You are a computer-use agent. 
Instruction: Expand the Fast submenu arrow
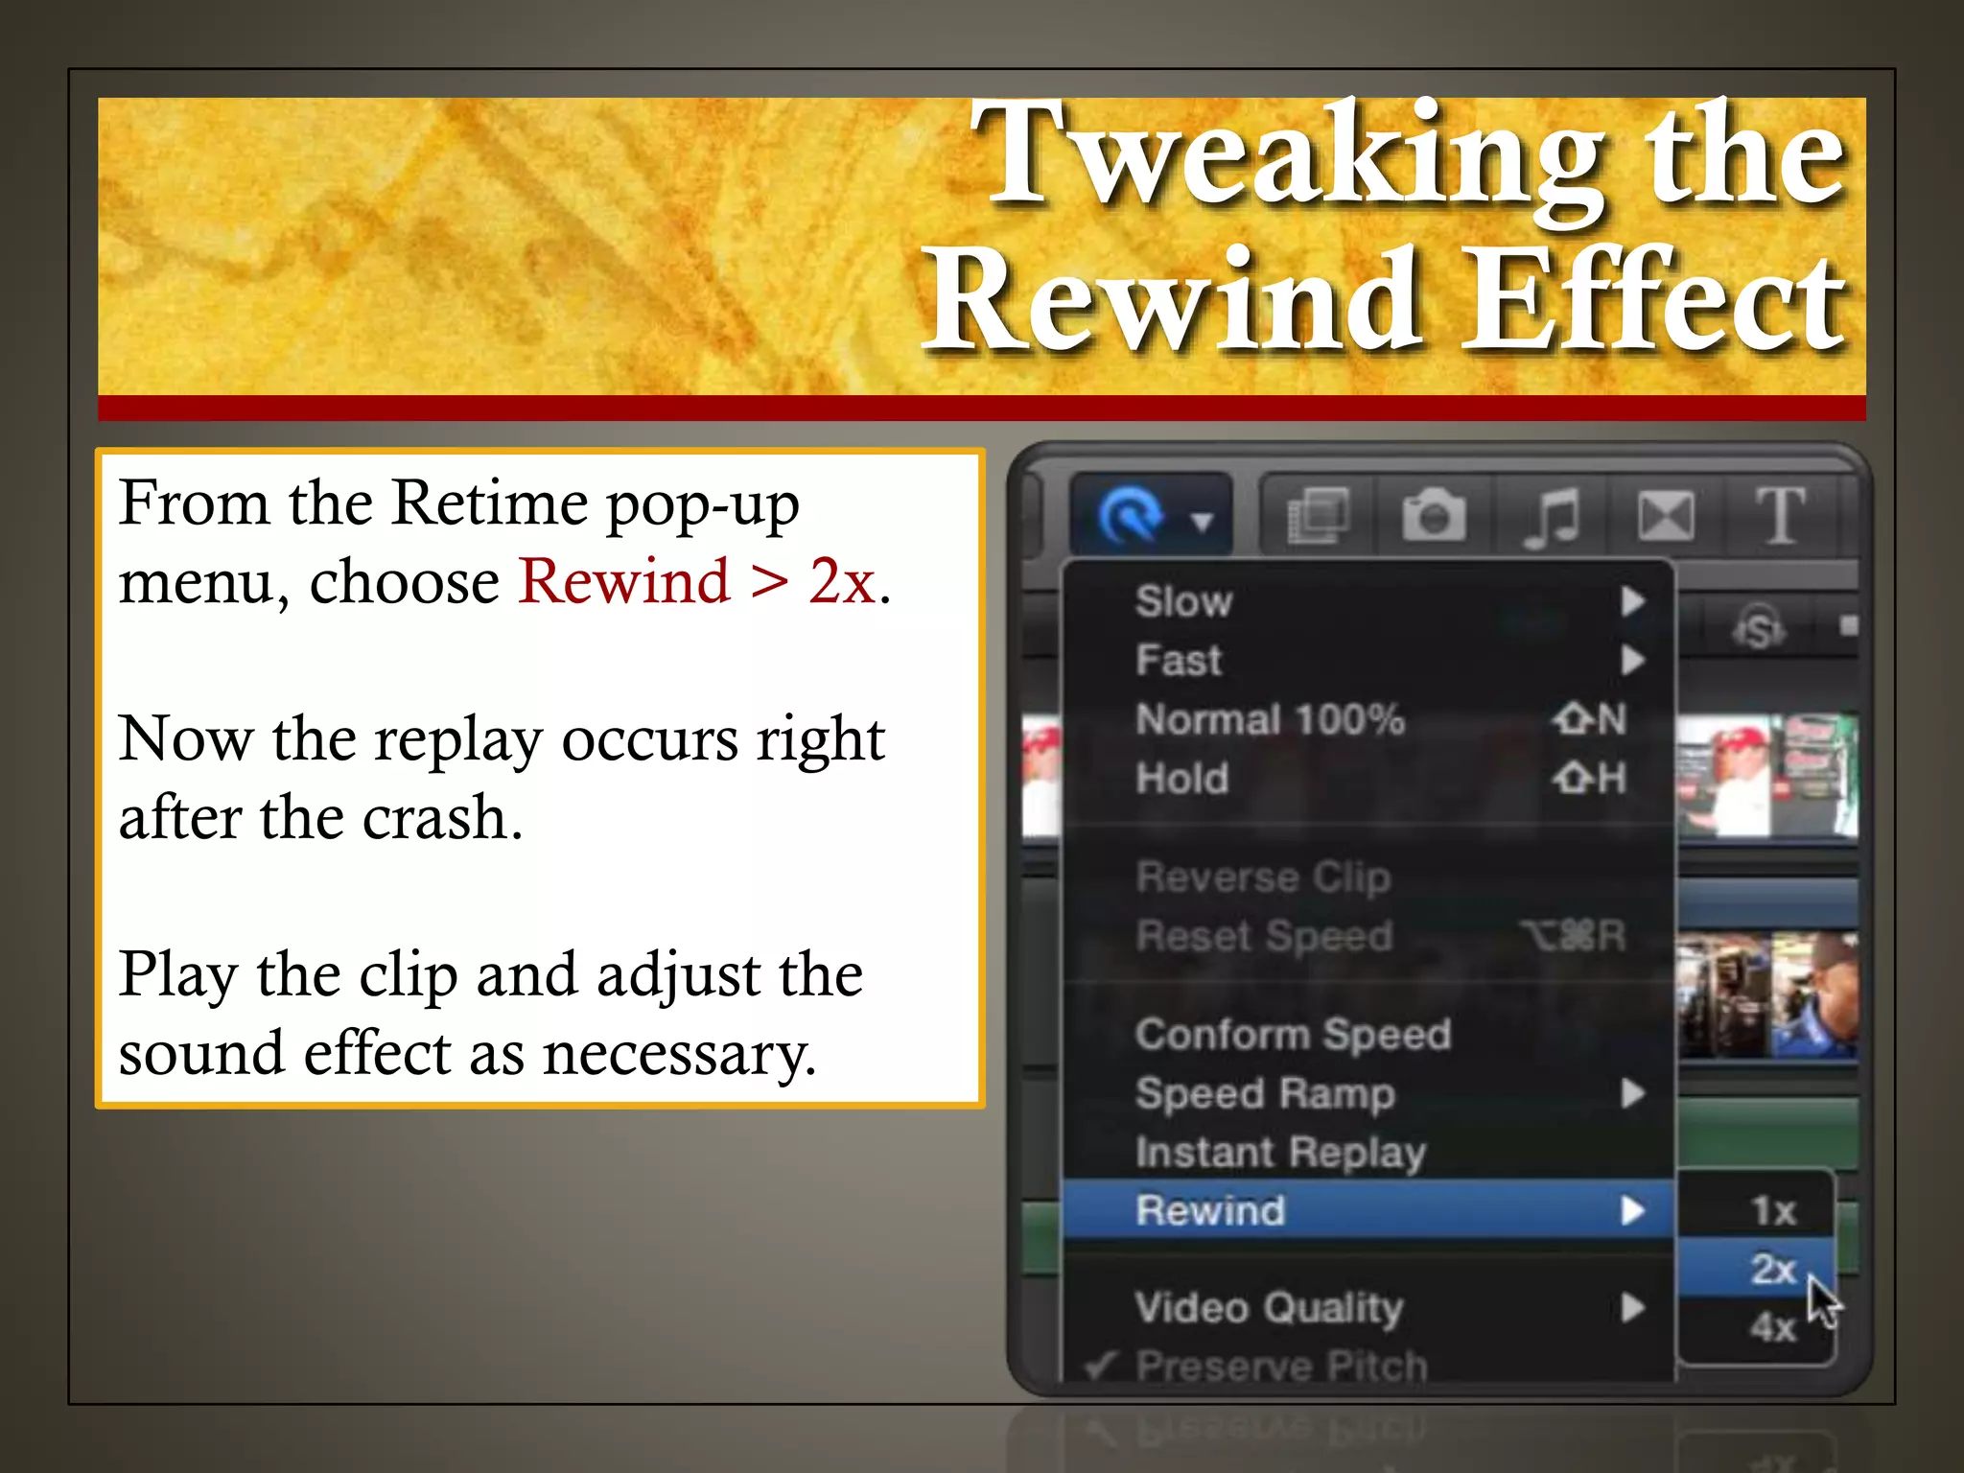click(x=1633, y=660)
